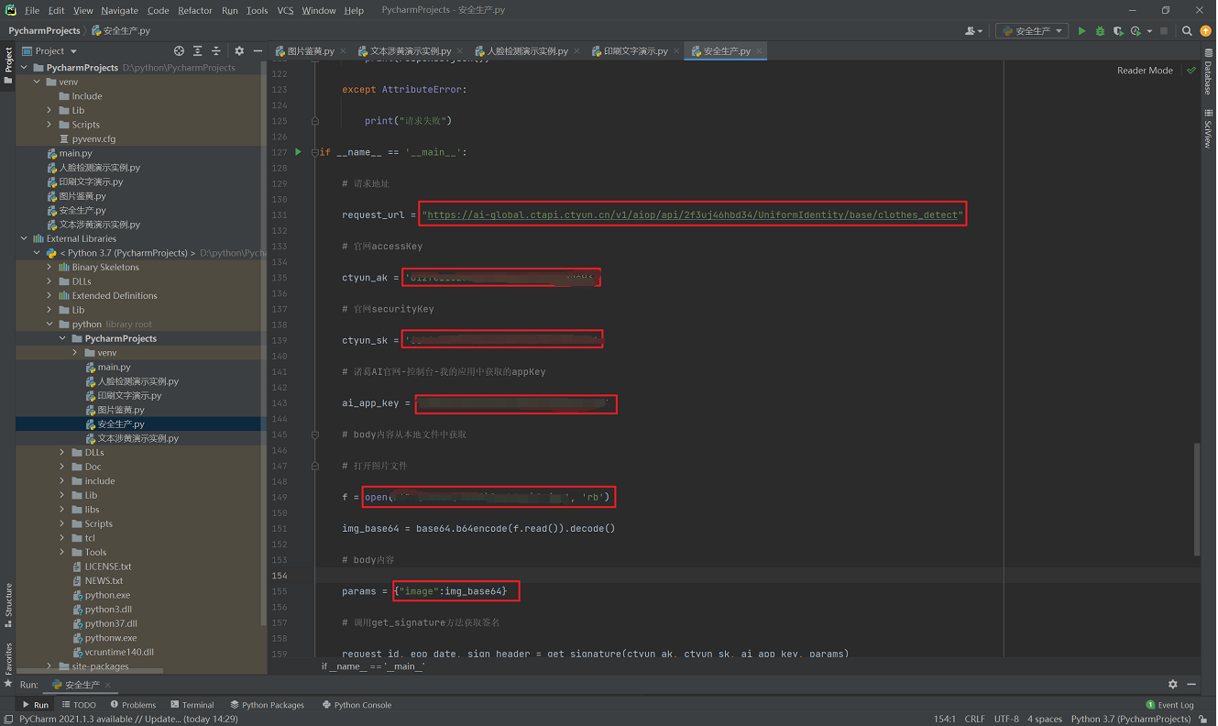Switch to the 人脸检测演示实例.py tab

(527, 51)
